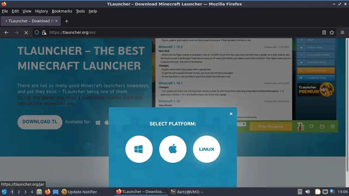Click the TLauncher Premium banner
This screenshot has width=349, height=196.
coord(316,89)
